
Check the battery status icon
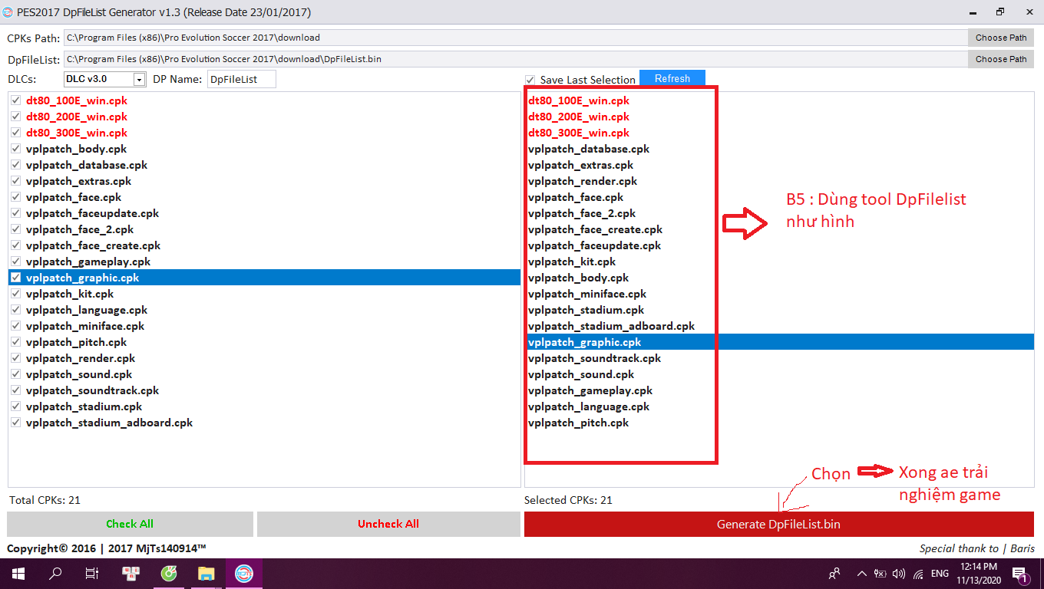tap(880, 574)
